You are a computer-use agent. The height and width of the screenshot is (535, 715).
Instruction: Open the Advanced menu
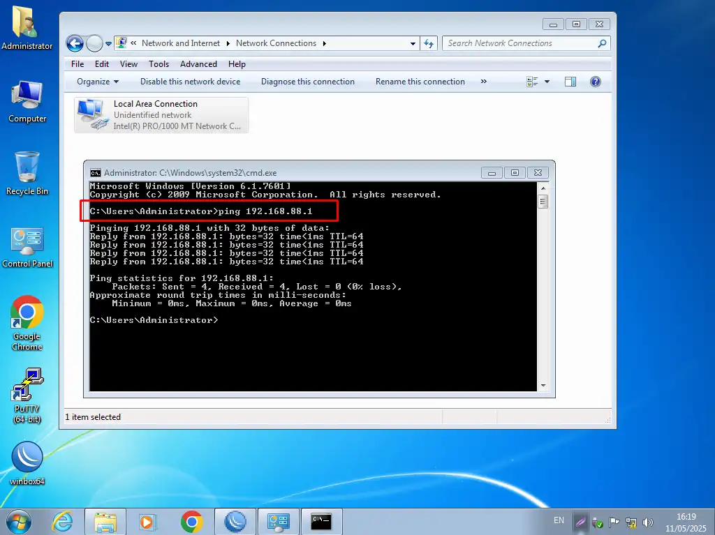(198, 64)
